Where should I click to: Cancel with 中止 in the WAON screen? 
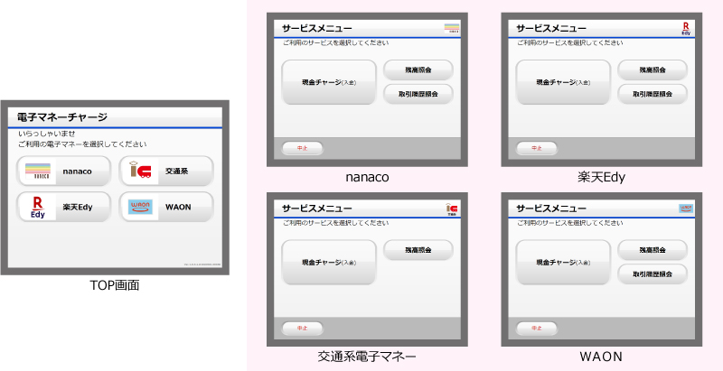click(537, 329)
